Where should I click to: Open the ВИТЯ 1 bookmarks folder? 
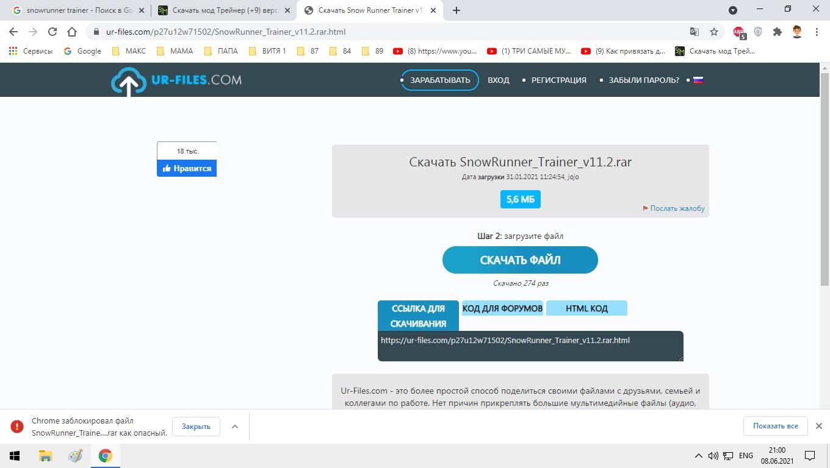point(267,51)
